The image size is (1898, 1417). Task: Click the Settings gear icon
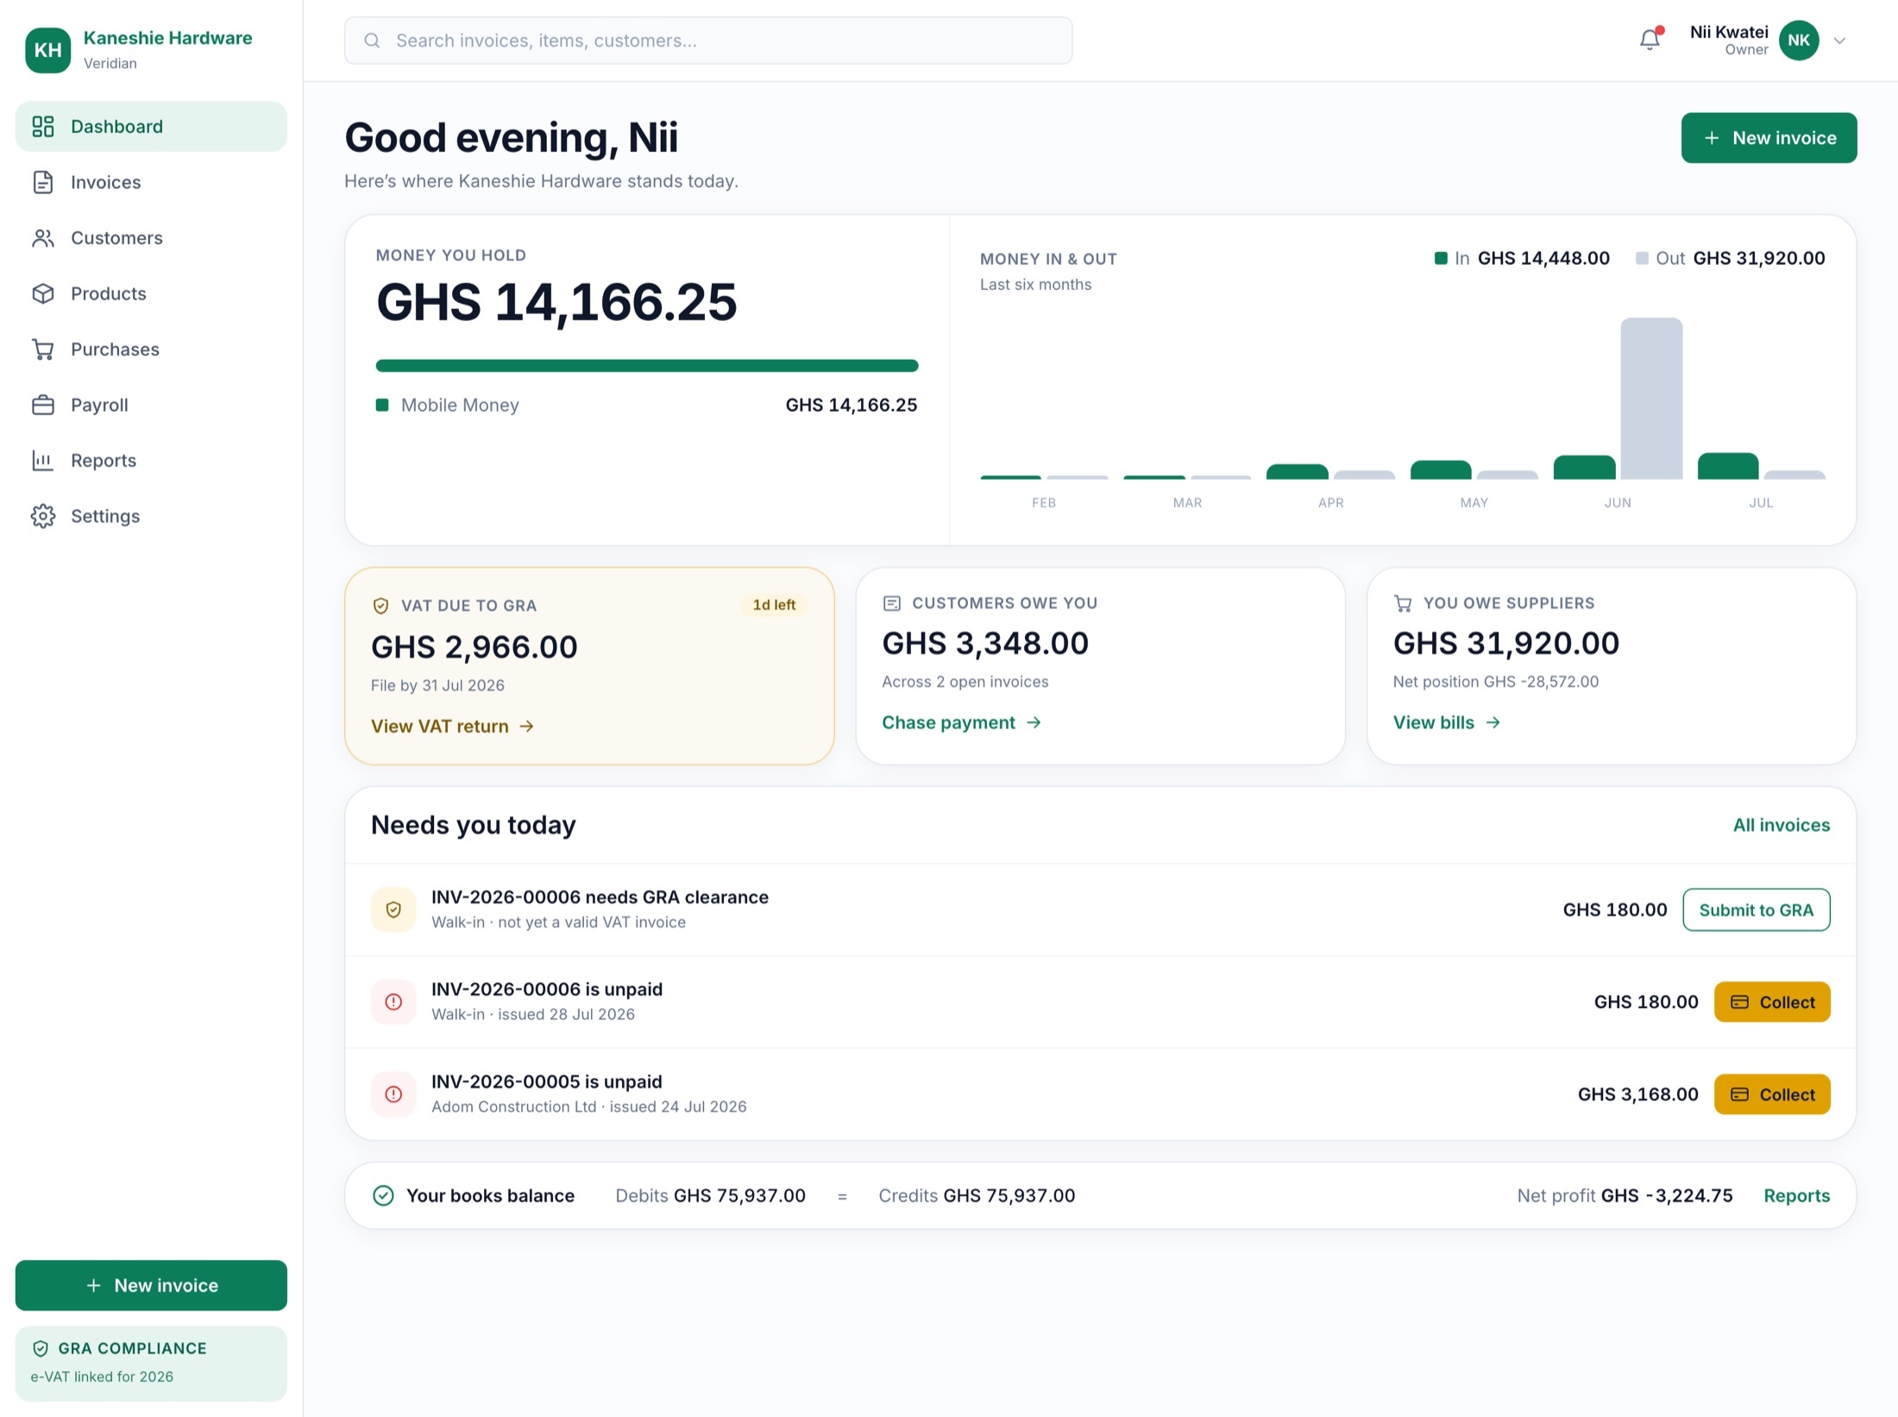click(x=43, y=516)
